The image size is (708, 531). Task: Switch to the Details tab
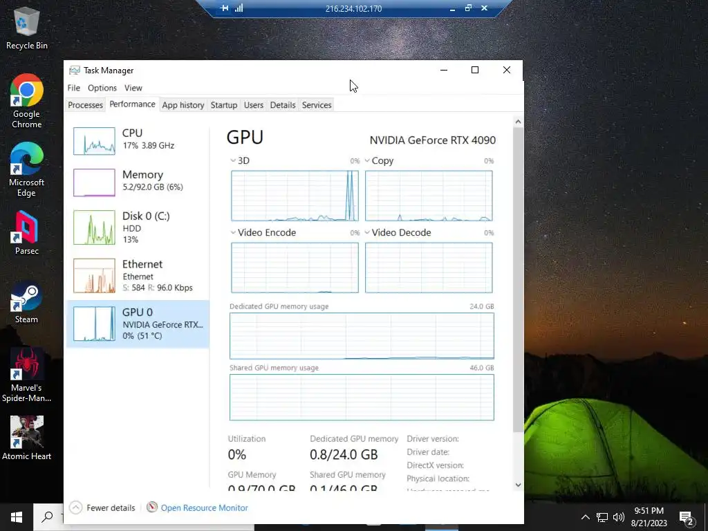(x=283, y=105)
